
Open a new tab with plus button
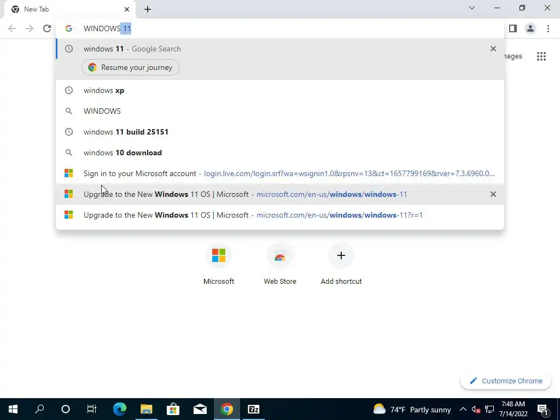point(148,9)
